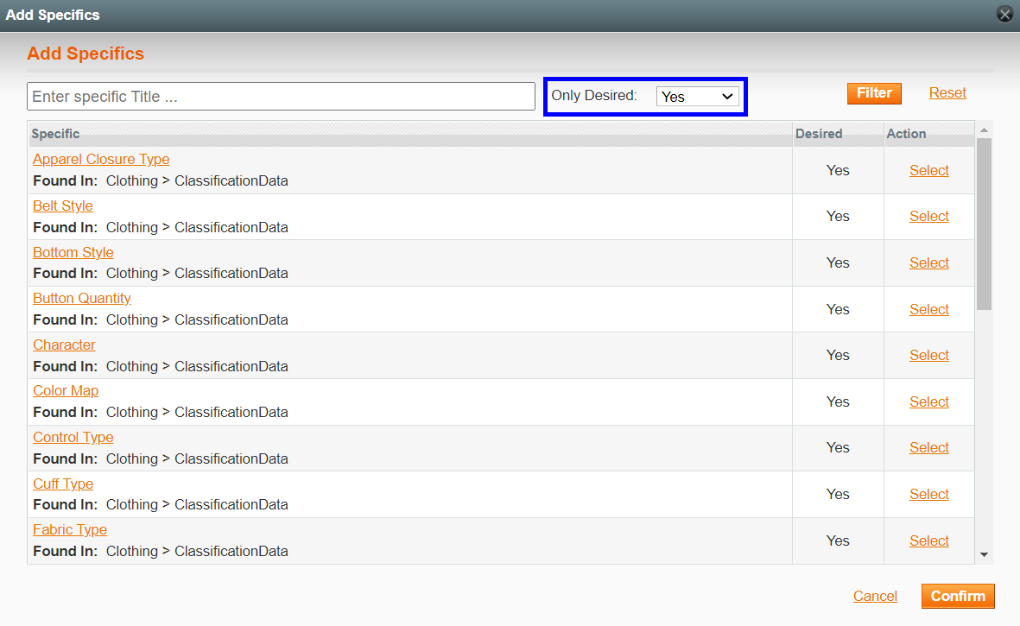1020x626 pixels.
Task: Choose Select for Color Map
Action: point(928,402)
